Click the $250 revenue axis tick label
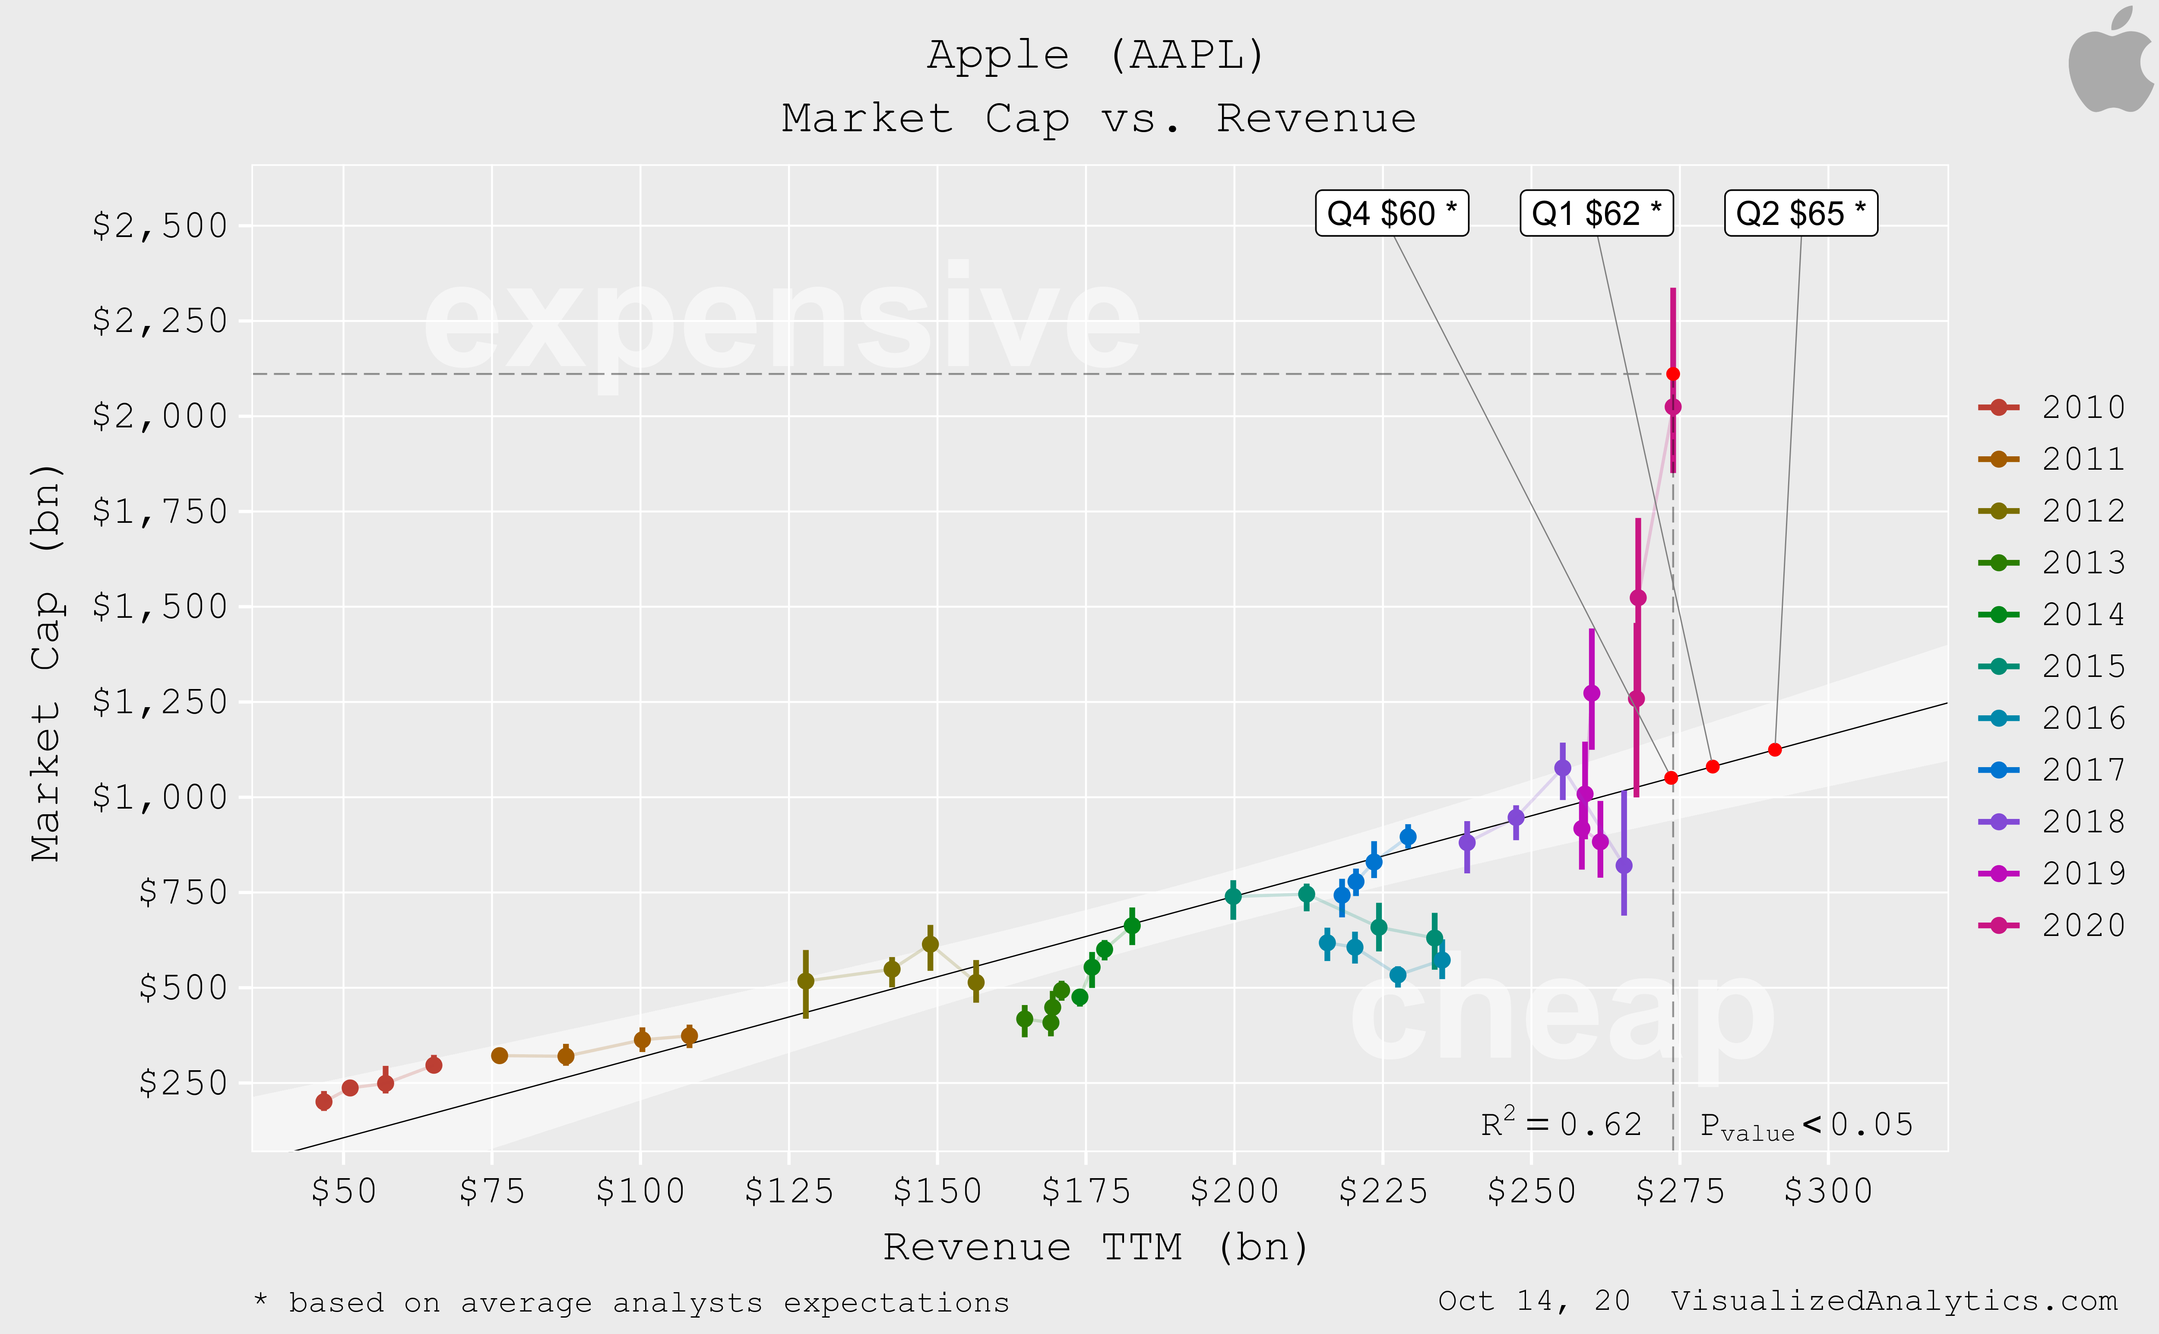 click(x=1532, y=1191)
